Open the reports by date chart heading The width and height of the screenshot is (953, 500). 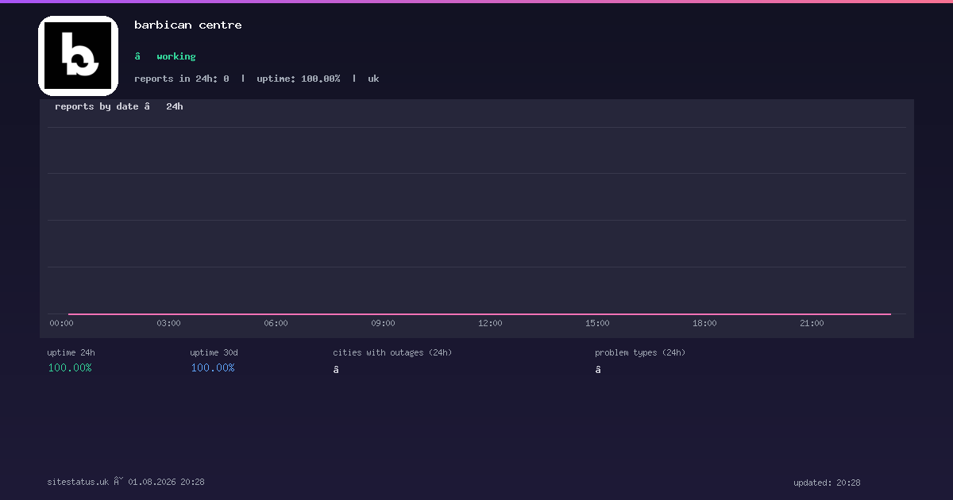coord(97,106)
